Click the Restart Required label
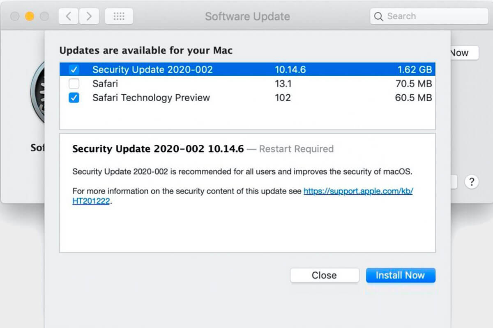493x328 pixels. pos(296,149)
